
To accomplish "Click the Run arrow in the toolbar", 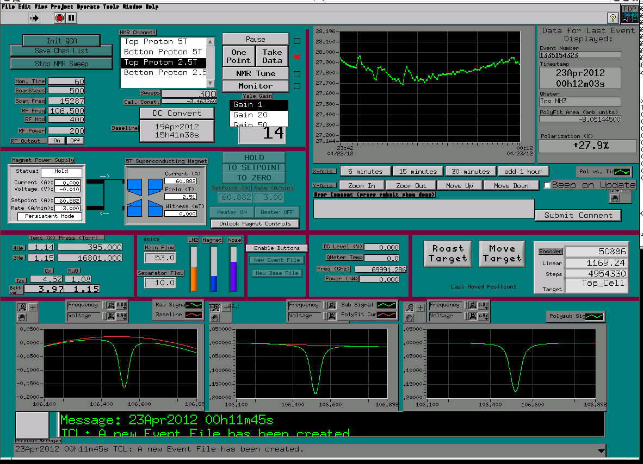I will 34,18.
